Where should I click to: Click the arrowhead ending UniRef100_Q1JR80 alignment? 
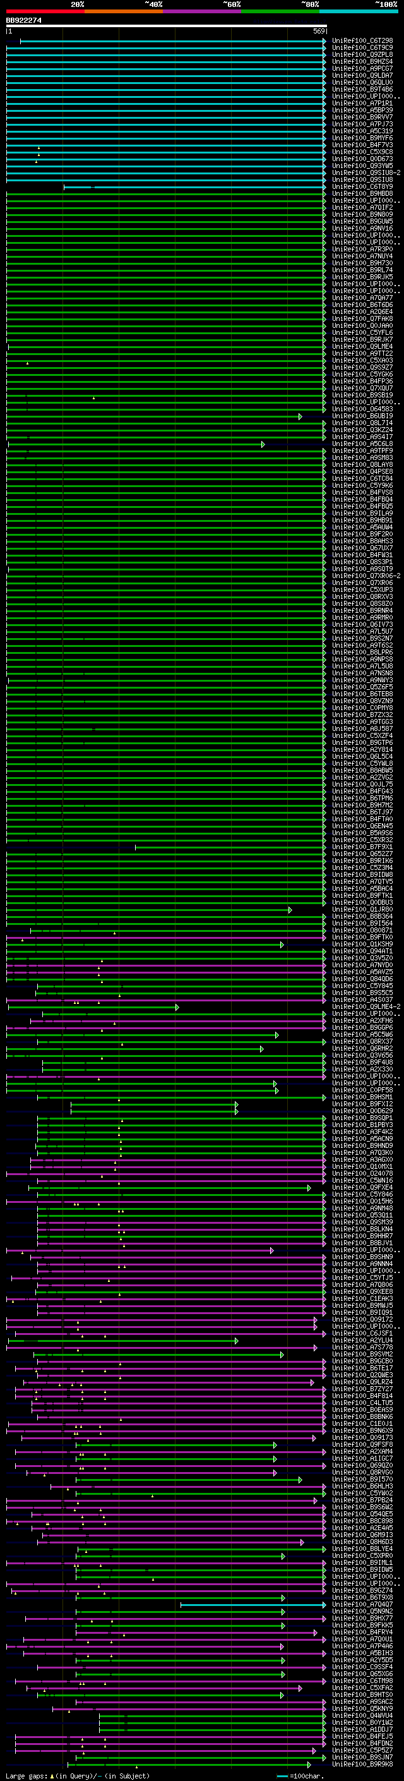tap(290, 910)
